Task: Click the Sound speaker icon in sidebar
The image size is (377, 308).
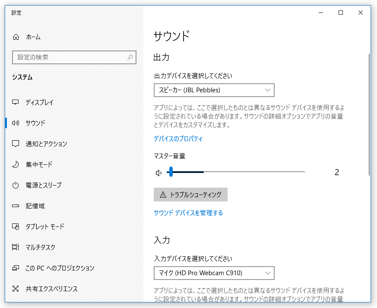Action: point(16,123)
